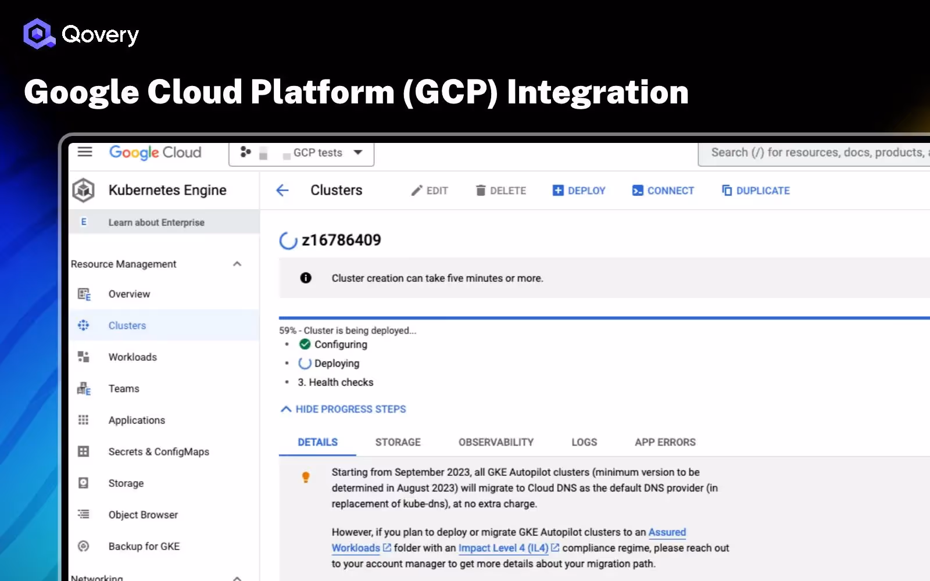930x581 pixels.
Task: Select the Kubernetes Engine hexagon icon
Action: [x=83, y=190]
